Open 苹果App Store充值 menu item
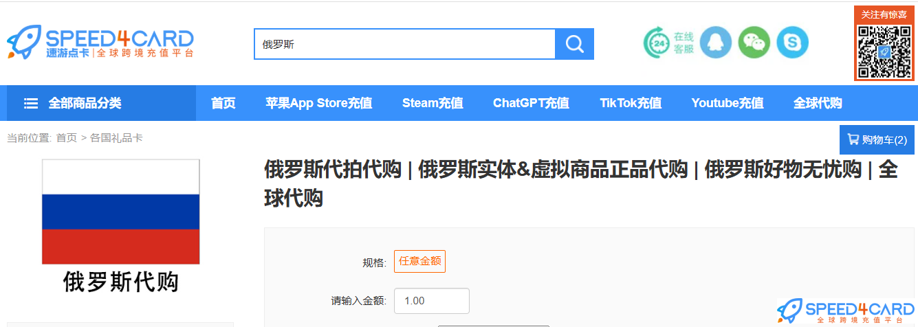Screen dimensions: 918x327 tap(319, 103)
